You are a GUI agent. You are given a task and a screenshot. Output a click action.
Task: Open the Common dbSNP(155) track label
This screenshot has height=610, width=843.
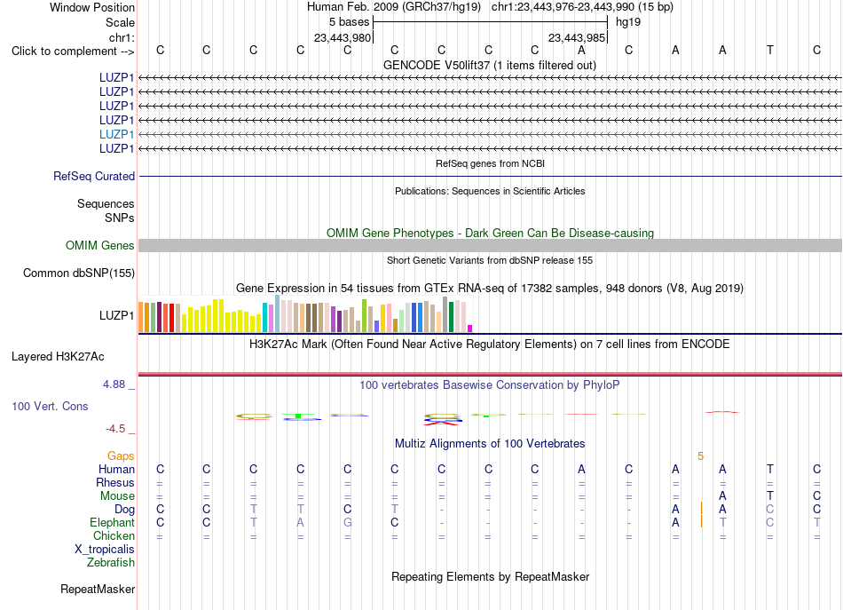click(x=78, y=273)
